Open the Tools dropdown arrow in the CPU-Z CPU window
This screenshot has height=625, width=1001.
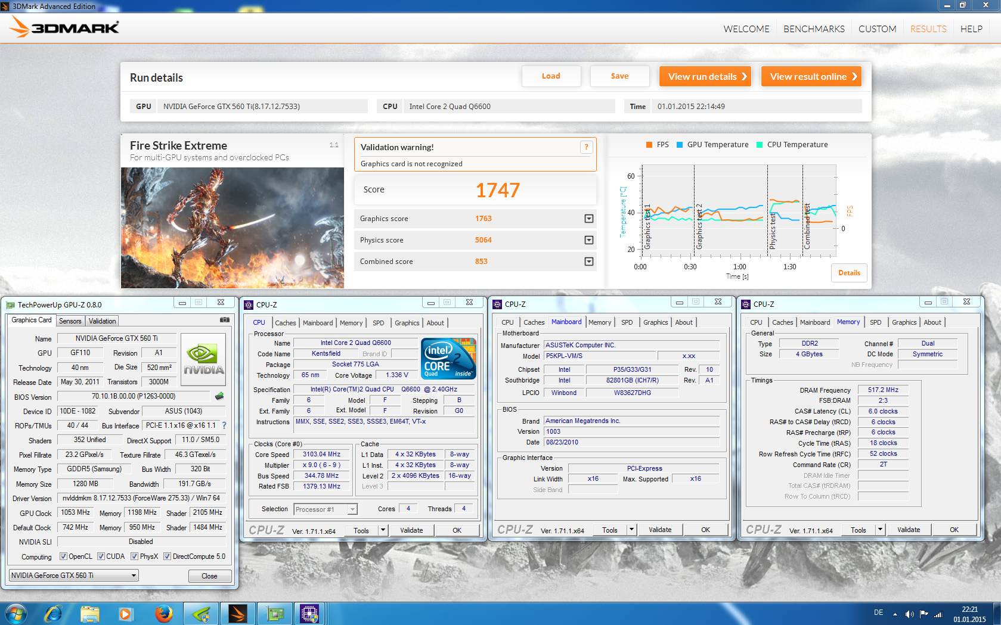(x=383, y=530)
